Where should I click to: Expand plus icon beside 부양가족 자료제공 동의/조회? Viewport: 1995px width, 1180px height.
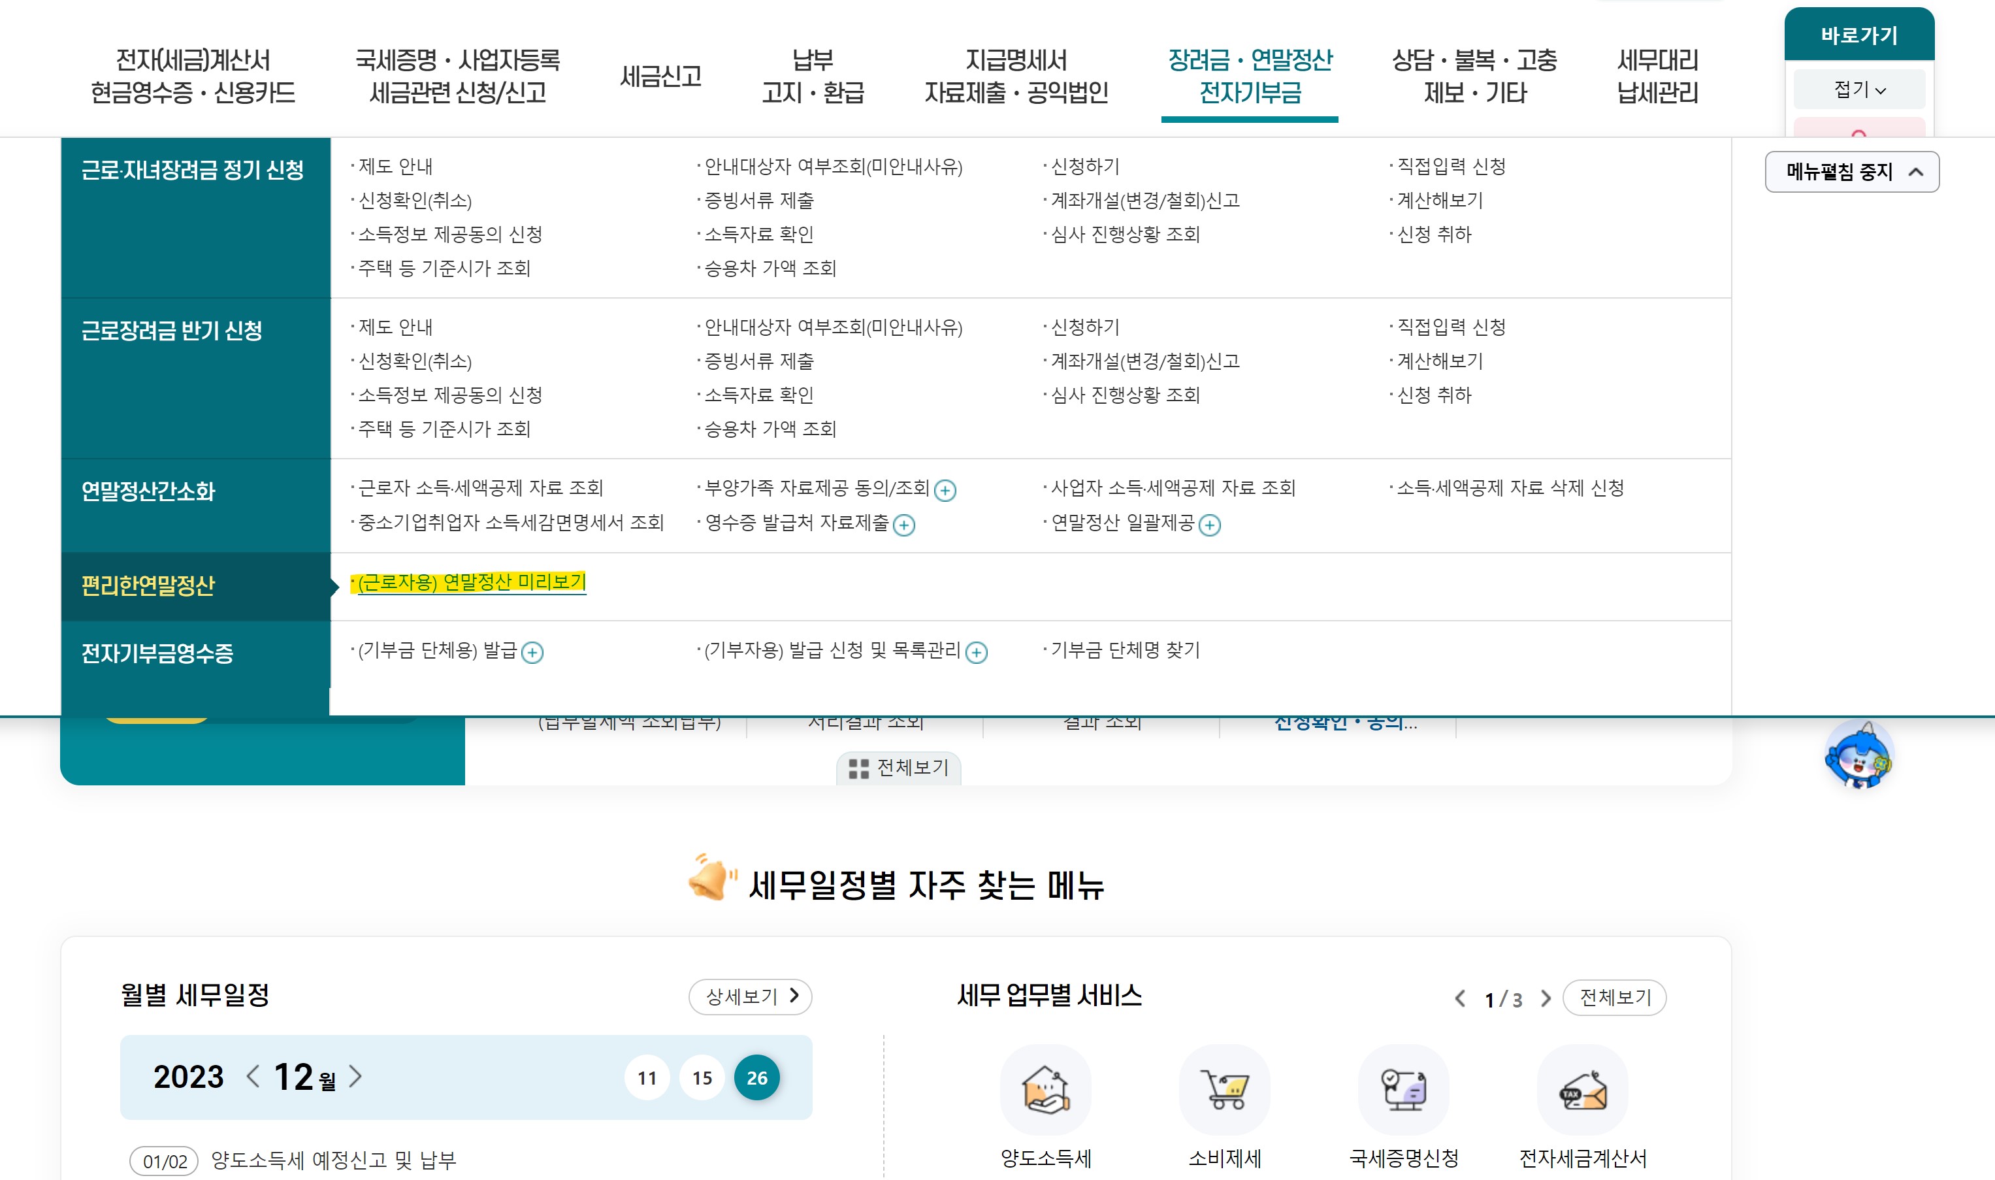(945, 491)
